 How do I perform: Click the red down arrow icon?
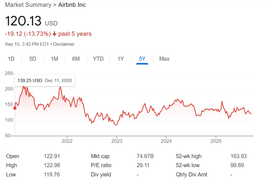(54, 34)
